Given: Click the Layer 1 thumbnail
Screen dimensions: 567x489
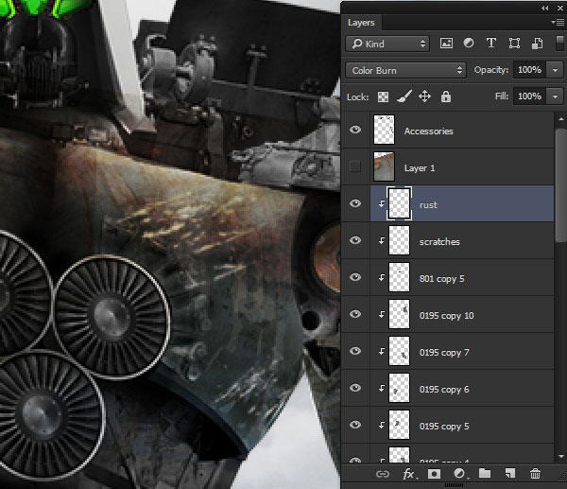Looking at the screenshot, I should click(x=384, y=166).
